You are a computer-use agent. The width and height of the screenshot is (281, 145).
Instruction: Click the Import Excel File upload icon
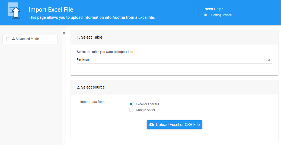point(14,11)
